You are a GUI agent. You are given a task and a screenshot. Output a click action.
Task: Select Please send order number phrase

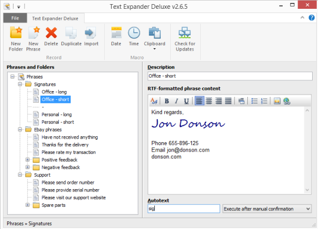(x=68, y=183)
